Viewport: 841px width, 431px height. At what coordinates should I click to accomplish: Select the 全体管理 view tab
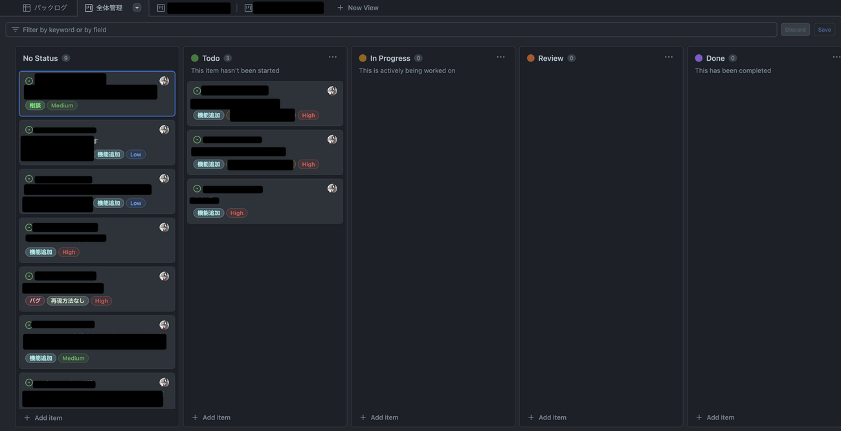(x=104, y=8)
